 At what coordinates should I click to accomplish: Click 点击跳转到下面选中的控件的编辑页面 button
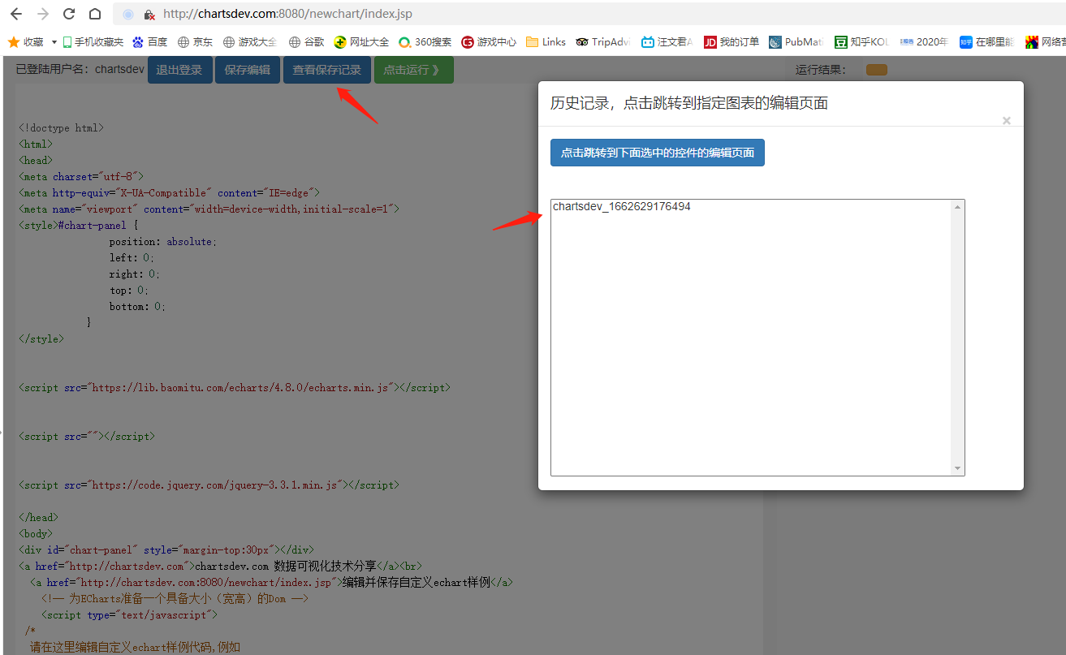click(x=658, y=153)
